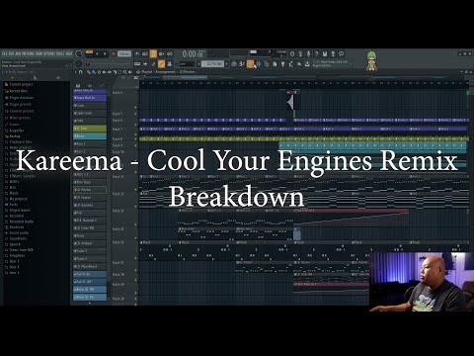Click the save disk icon in top toolbar

[x=325, y=53]
